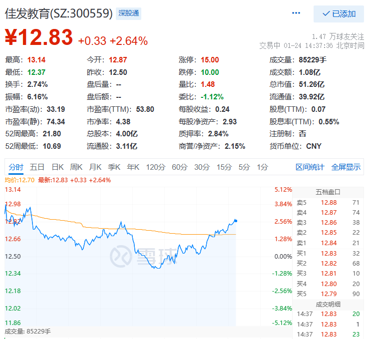The height and width of the screenshot is (339, 370).
Task: Click the 买2 row at 12.82
Action: [x=328, y=264]
